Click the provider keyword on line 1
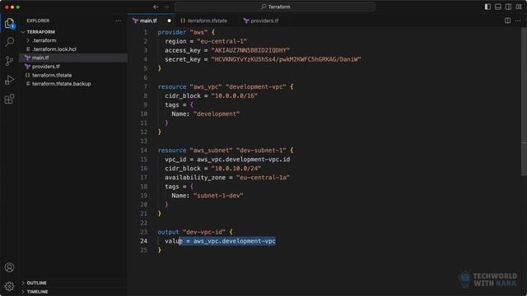527x296 pixels. [172, 32]
